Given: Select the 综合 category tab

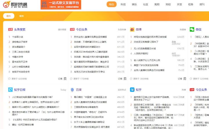Looking at the screenshot, I should [x=111, y=4].
